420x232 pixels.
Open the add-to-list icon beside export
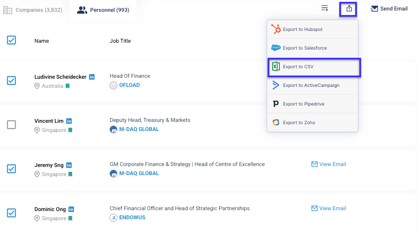(325, 8)
